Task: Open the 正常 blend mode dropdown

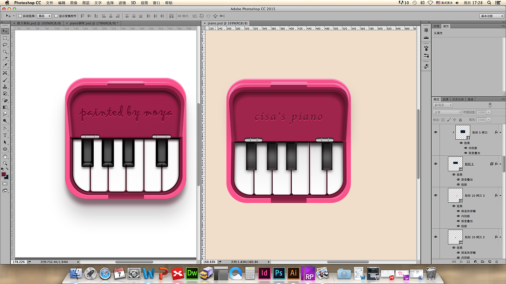Action: tap(447, 112)
